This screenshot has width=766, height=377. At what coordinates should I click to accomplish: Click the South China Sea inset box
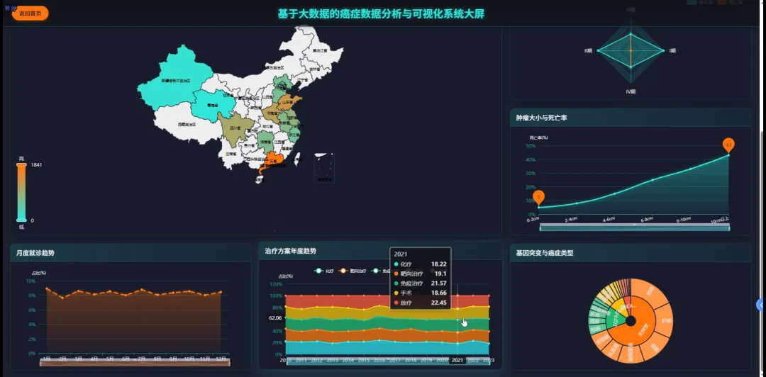pyautogui.click(x=324, y=168)
